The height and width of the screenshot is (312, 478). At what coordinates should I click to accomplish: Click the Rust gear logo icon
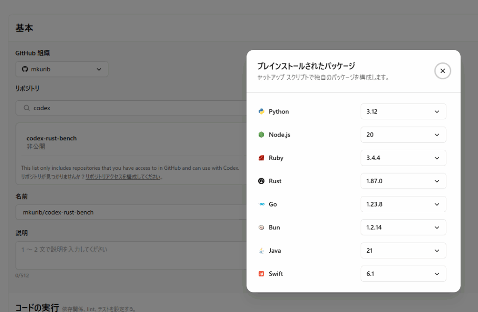coord(261,181)
